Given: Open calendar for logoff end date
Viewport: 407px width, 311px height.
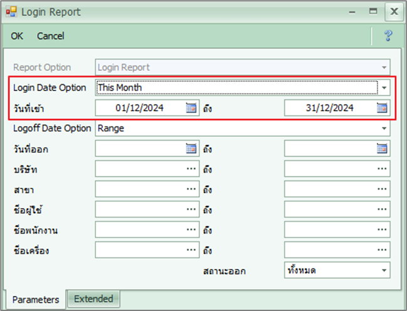Looking at the screenshot, I should (381, 149).
